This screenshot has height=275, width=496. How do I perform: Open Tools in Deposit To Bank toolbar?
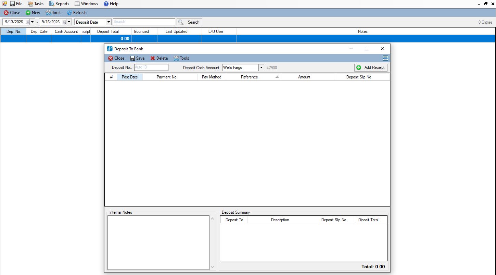tap(181, 58)
